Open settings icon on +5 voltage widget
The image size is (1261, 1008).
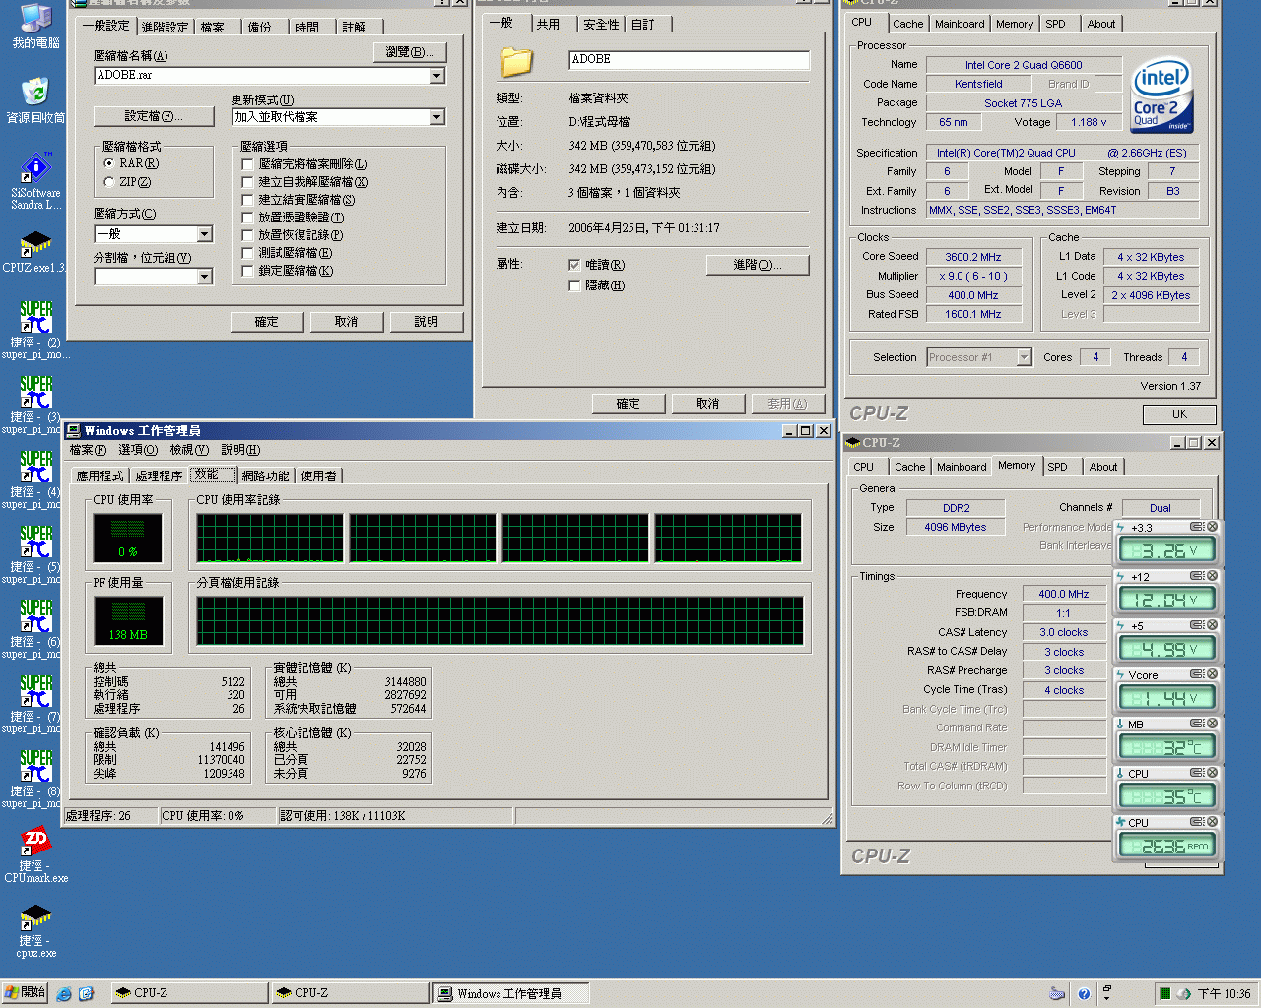(1197, 625)
